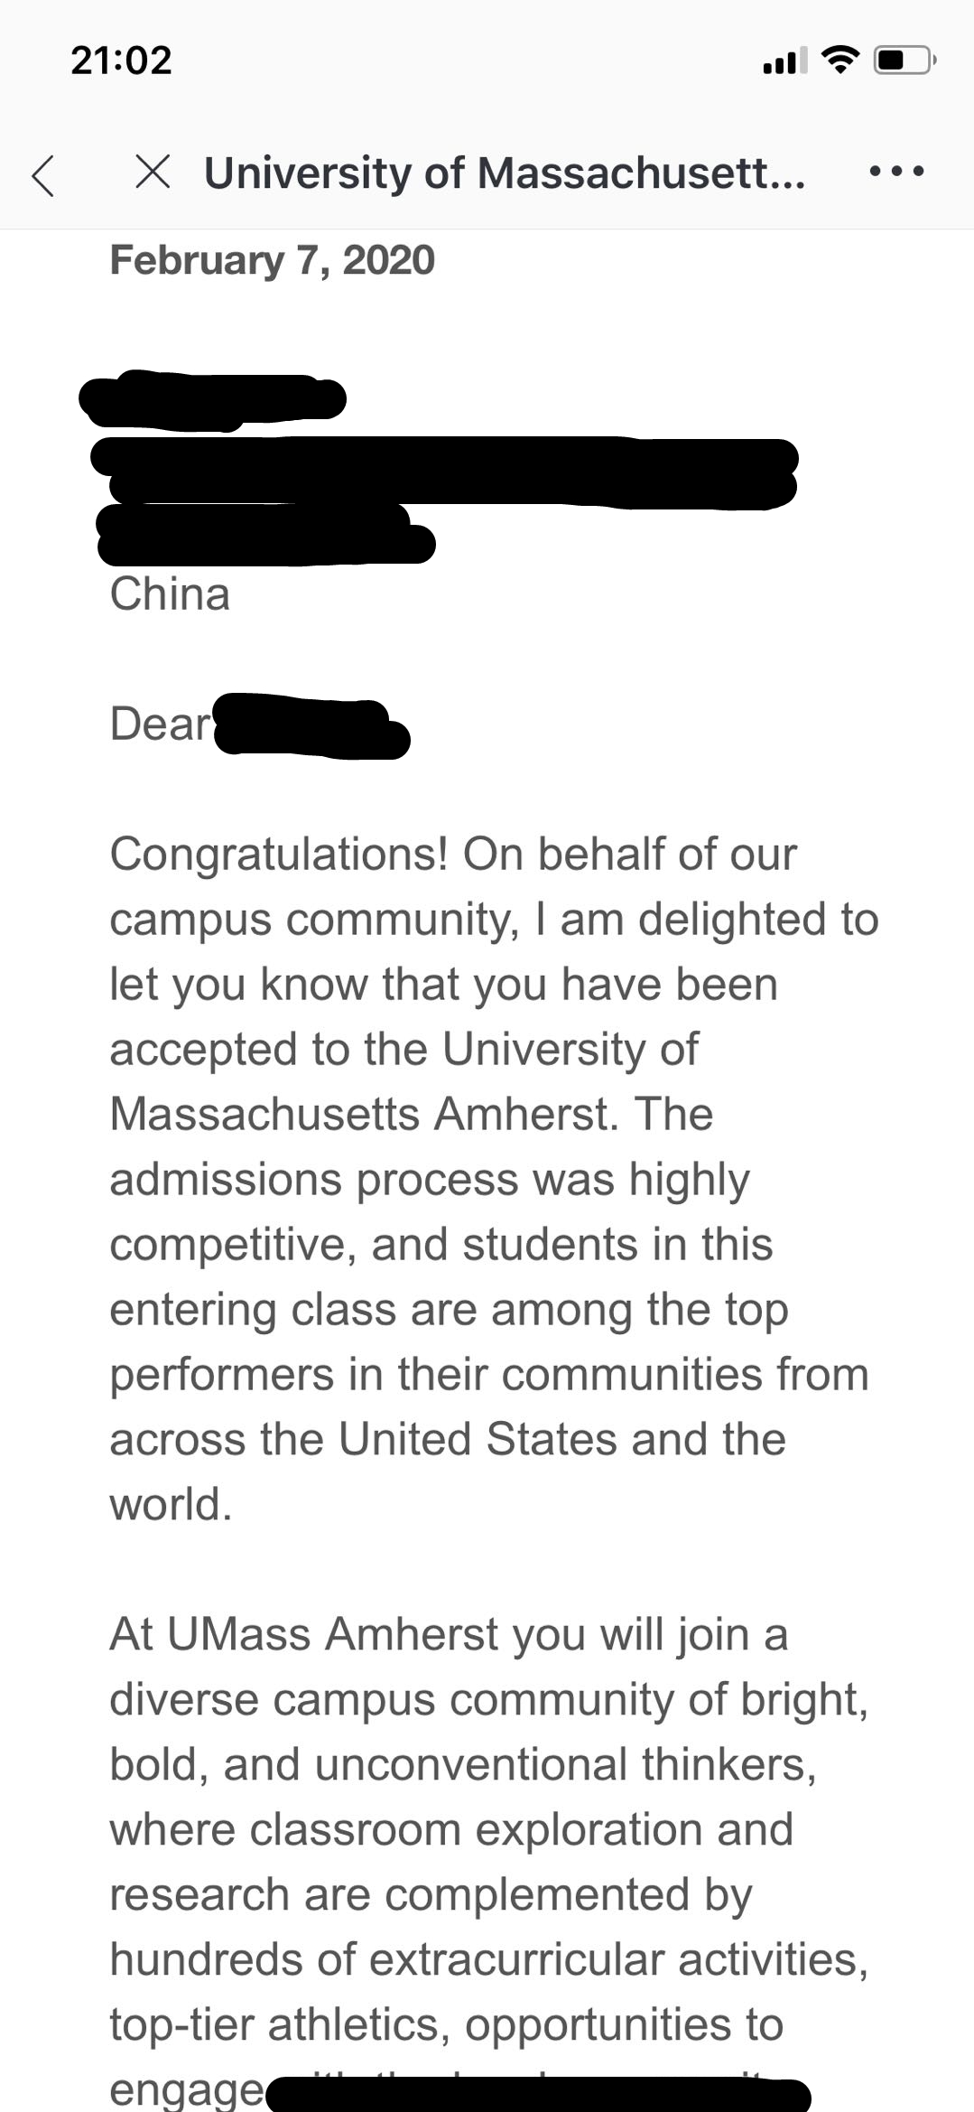This screenshot has width=974, height=2112.
Task: Open the three-dot more options menu
Action: (895, 171)
